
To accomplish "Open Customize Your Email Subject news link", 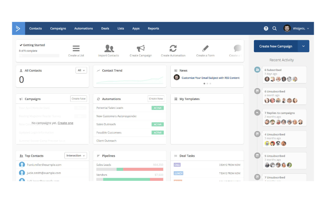I will (211, 78).
